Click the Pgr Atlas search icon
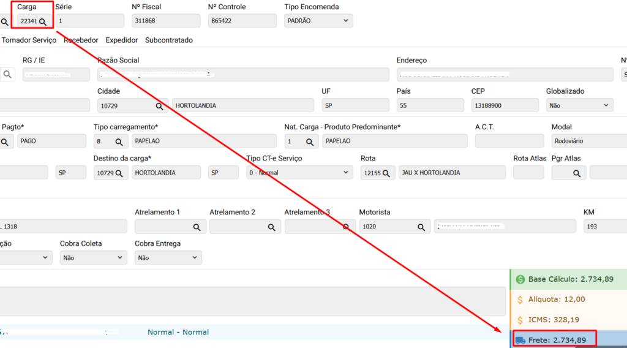The image size is (627, 348). pyautogui.click(x=576, y=173)
